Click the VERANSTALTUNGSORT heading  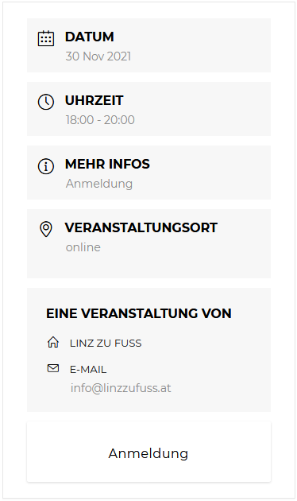click(141, 227)
